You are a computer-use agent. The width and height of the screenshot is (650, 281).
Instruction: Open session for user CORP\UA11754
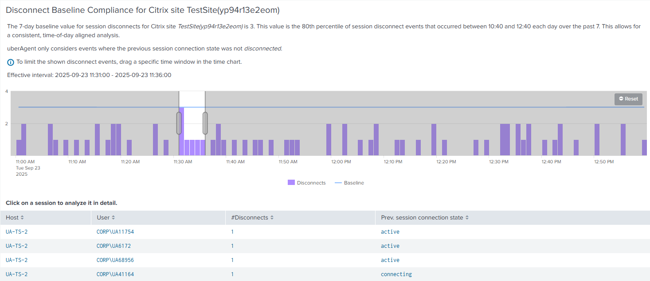[x=115, y=232]
